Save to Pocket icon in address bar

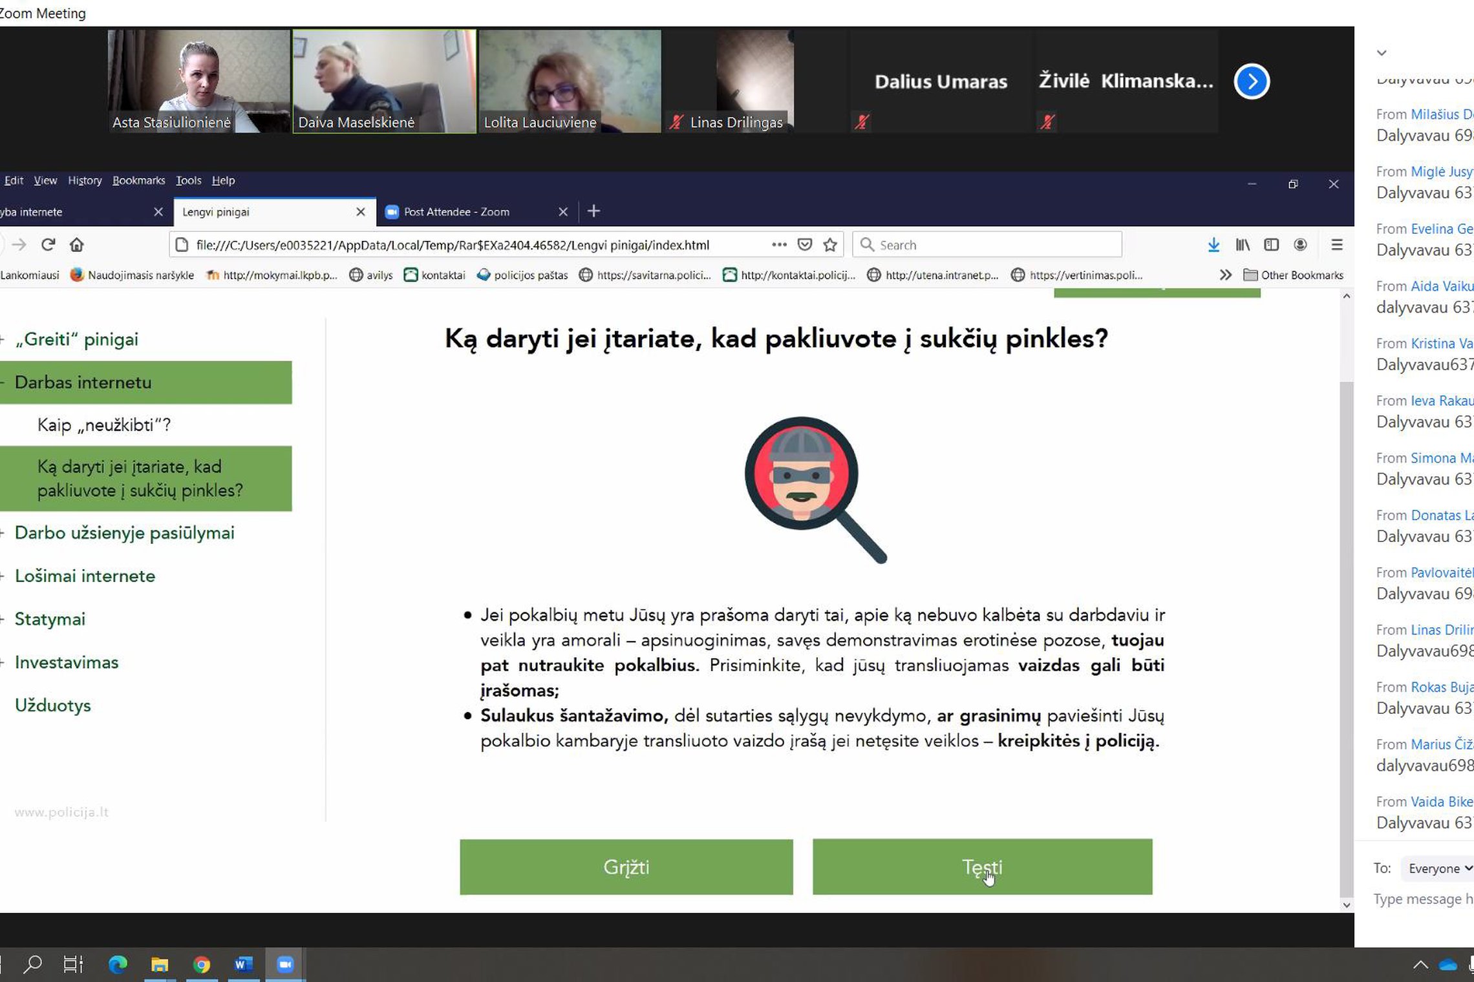(x=805, y=245)
